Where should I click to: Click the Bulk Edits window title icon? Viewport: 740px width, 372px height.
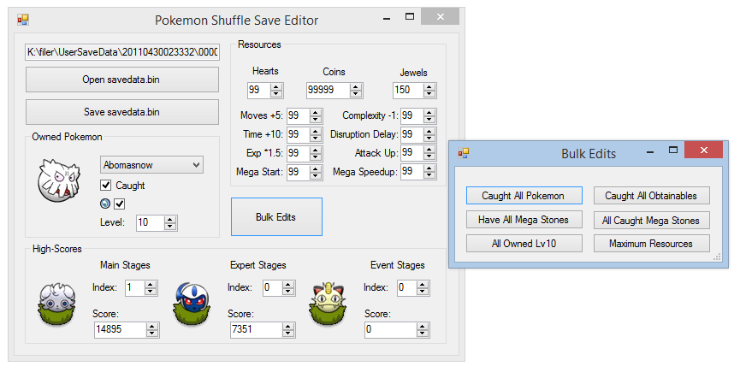click(464, 153)
